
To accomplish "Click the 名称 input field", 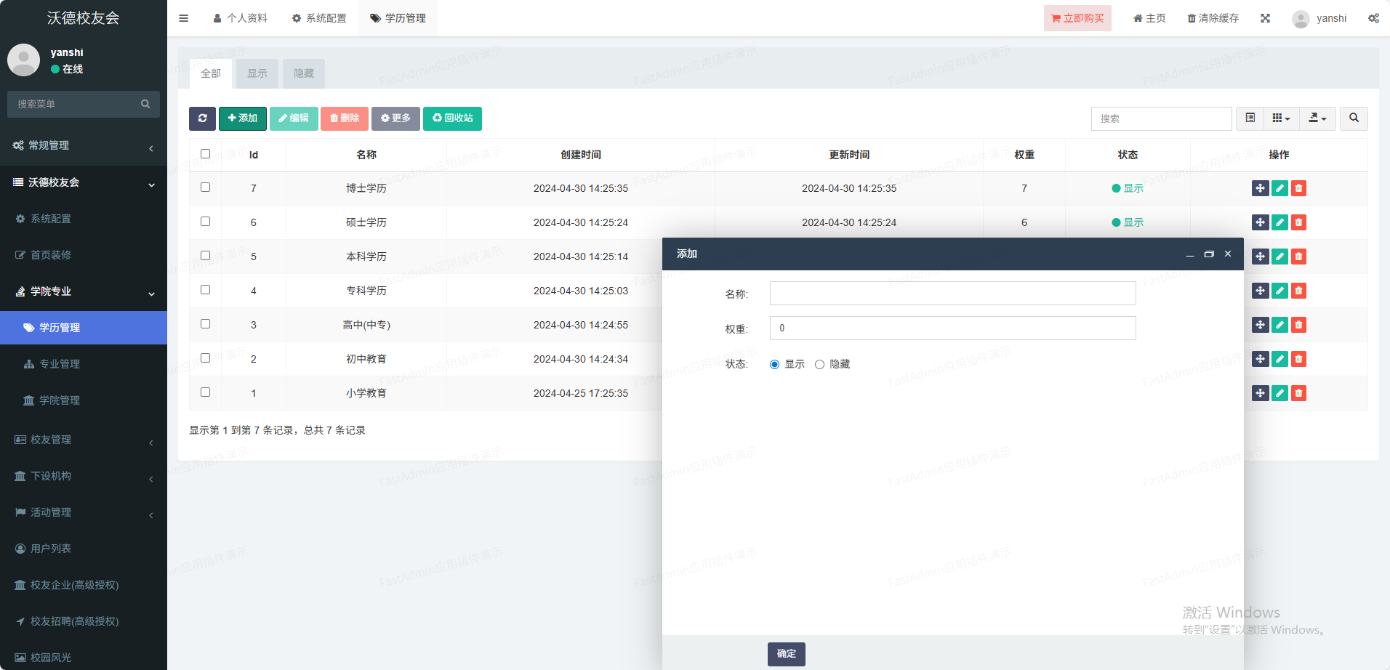I will tap(952, 294).
